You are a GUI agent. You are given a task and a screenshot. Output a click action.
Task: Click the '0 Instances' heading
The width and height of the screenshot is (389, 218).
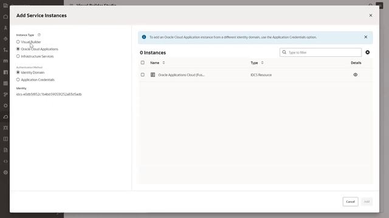tap(153, 53)
